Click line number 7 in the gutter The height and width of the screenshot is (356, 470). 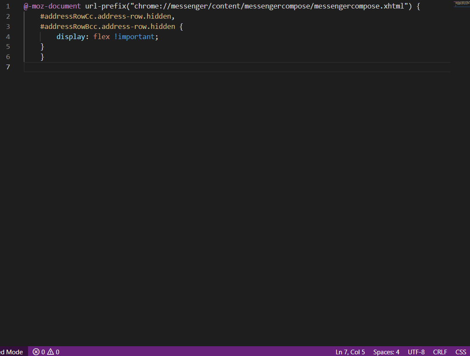tap(8, 67)
